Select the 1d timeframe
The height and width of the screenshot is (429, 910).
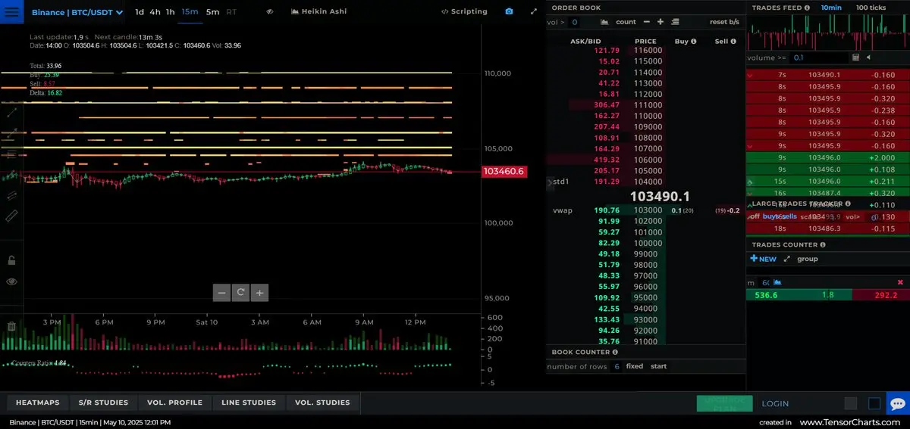coord(140,12)
